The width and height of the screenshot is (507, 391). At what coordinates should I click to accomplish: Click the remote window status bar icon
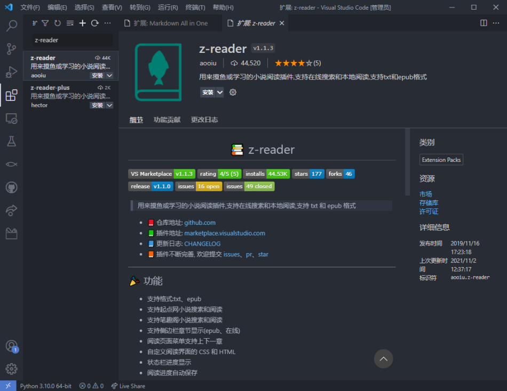pos(8,386)
